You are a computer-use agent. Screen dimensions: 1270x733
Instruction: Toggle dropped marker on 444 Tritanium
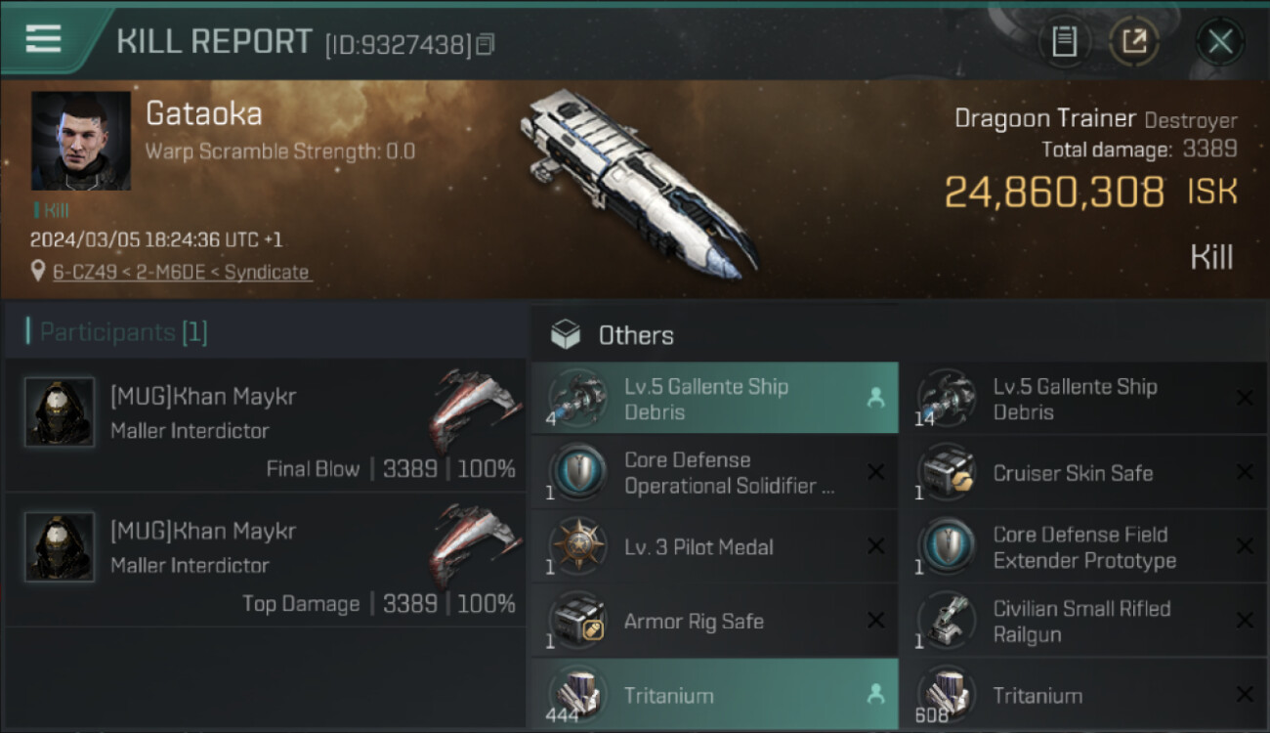click(875, 695)
